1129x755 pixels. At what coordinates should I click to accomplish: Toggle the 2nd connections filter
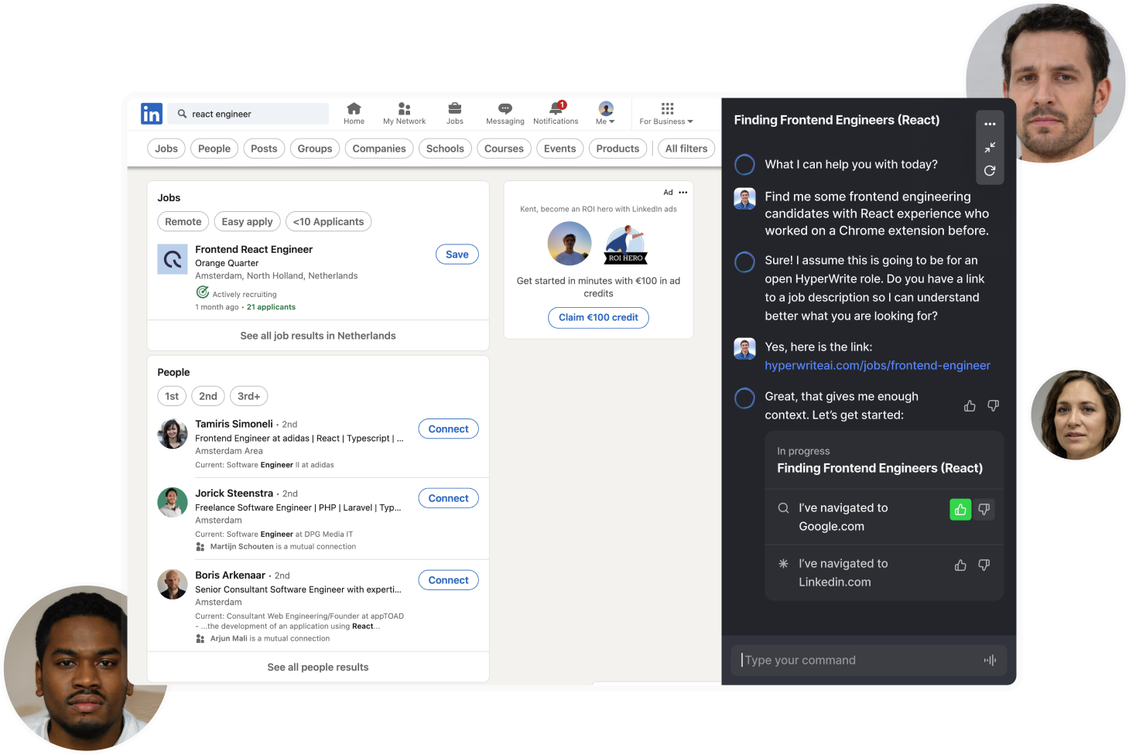[x=208, y=396]
